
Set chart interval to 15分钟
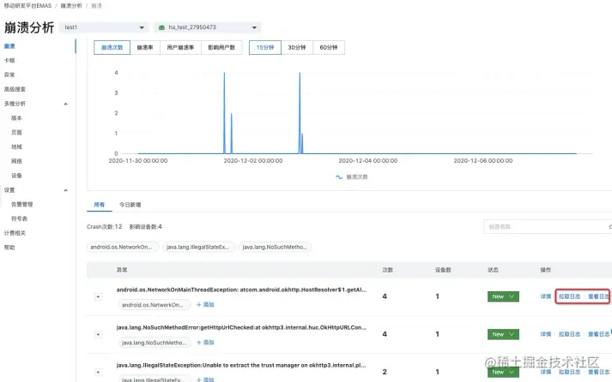point(265,47)
